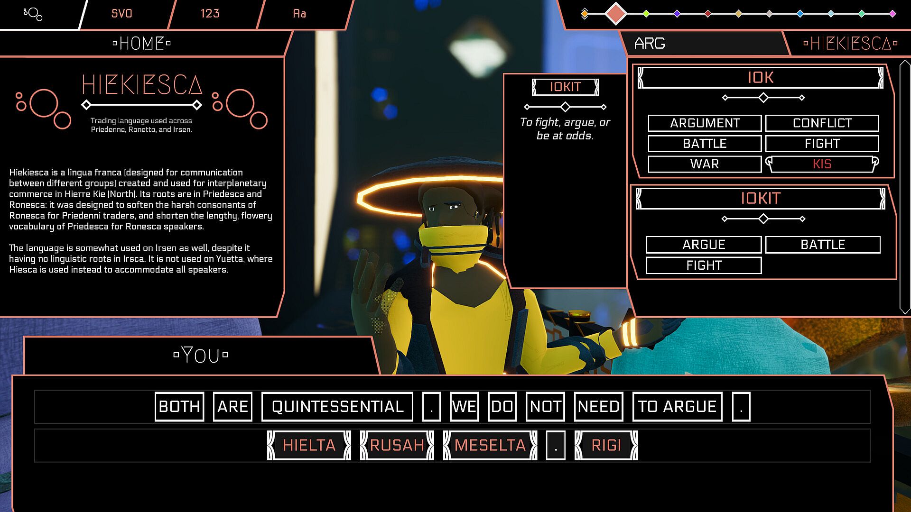Click the ARG search input field
This screenshot has width=911, height=512.
pos(702,44)
